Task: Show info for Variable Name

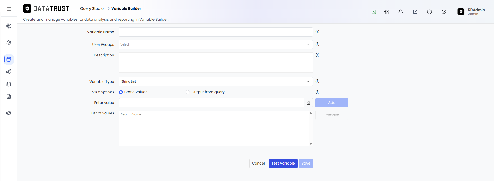Action: 317,32
